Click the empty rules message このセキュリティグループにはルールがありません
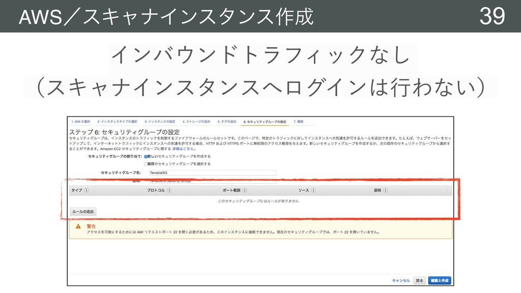The height and width of the screenshot is (293, 521). (258, 201)
